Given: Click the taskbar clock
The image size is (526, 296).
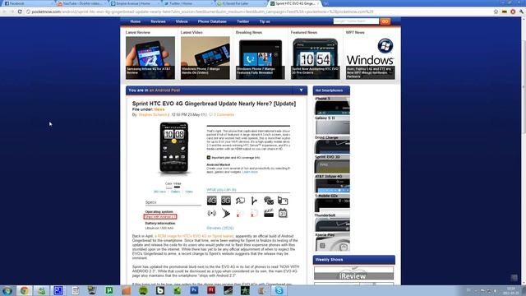Looking at the screenshot, I should pos(511,290).
